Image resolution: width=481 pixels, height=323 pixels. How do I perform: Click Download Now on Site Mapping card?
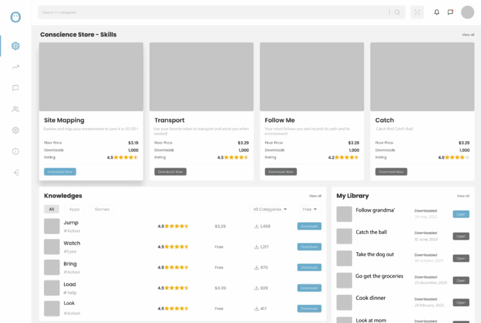point(60,172)
